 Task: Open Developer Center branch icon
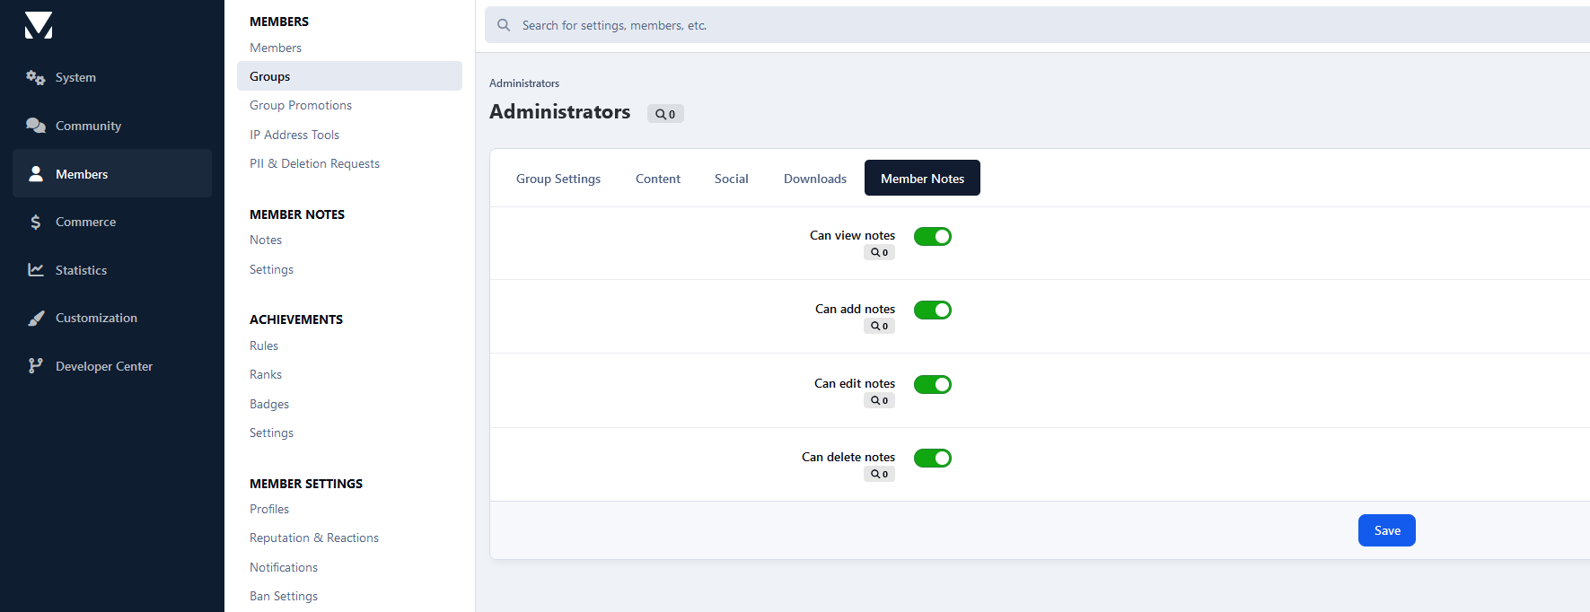click(35, 366)
